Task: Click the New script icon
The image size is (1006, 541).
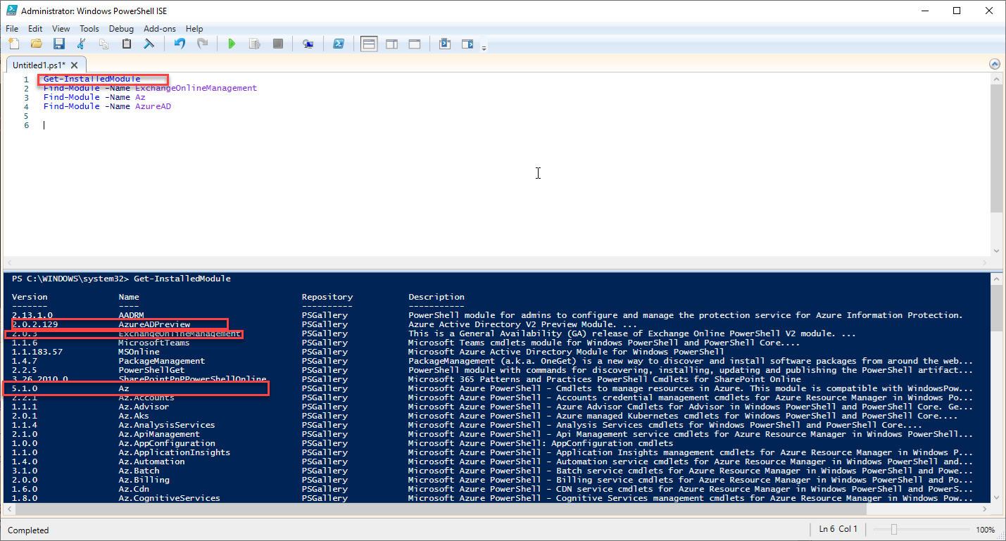Action: point(13,44)
